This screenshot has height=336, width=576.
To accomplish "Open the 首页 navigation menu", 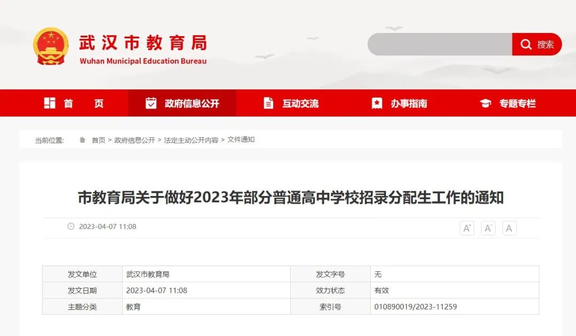I will point(83,103).
